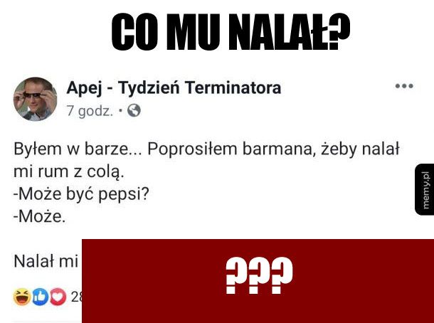Image resolution: width=434 pixels, height=323 pixels.
Task: Click the reaction count next to the emojis
Action: click(x=77, y=297)
